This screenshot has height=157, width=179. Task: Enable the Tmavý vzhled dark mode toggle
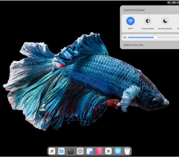click(x=148, y=21)
